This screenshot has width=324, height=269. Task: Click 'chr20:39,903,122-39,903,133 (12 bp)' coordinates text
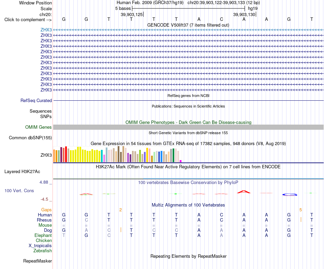[x=224, y=3]
